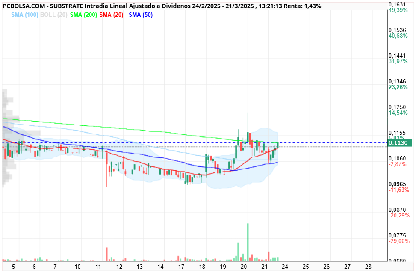Image resolution: width=416 pixels, height=273 pixels.
Task: Click date label 6 on time axis
Action: tap(34, 267)
